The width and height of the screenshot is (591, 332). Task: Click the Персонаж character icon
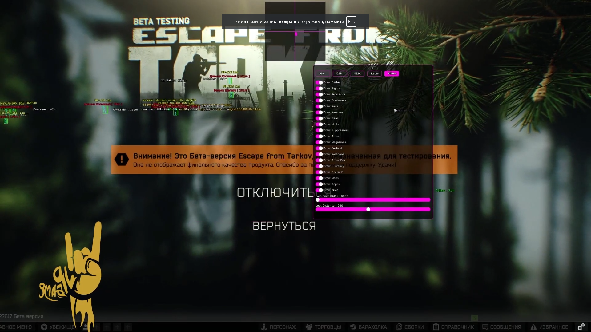264,327
